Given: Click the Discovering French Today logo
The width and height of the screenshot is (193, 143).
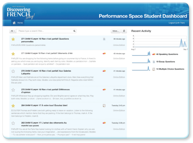Looking at the screenshot, I should pos(21,13).
